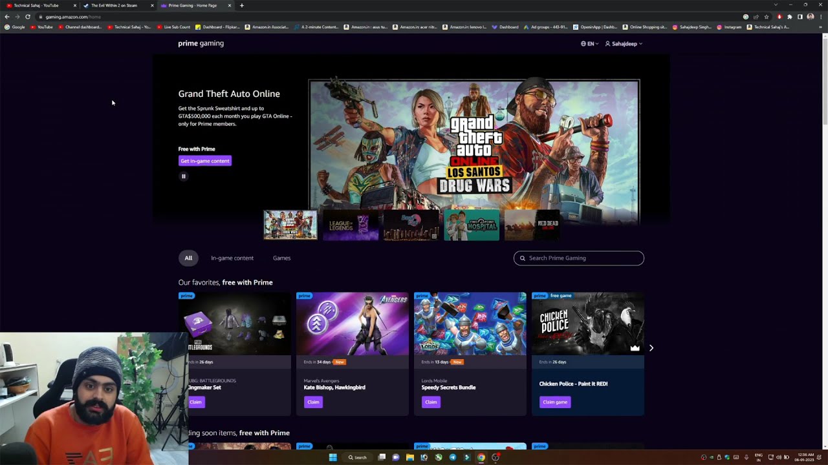
Task: Show next favorites with right arrow
Action: tap(651, 348)
